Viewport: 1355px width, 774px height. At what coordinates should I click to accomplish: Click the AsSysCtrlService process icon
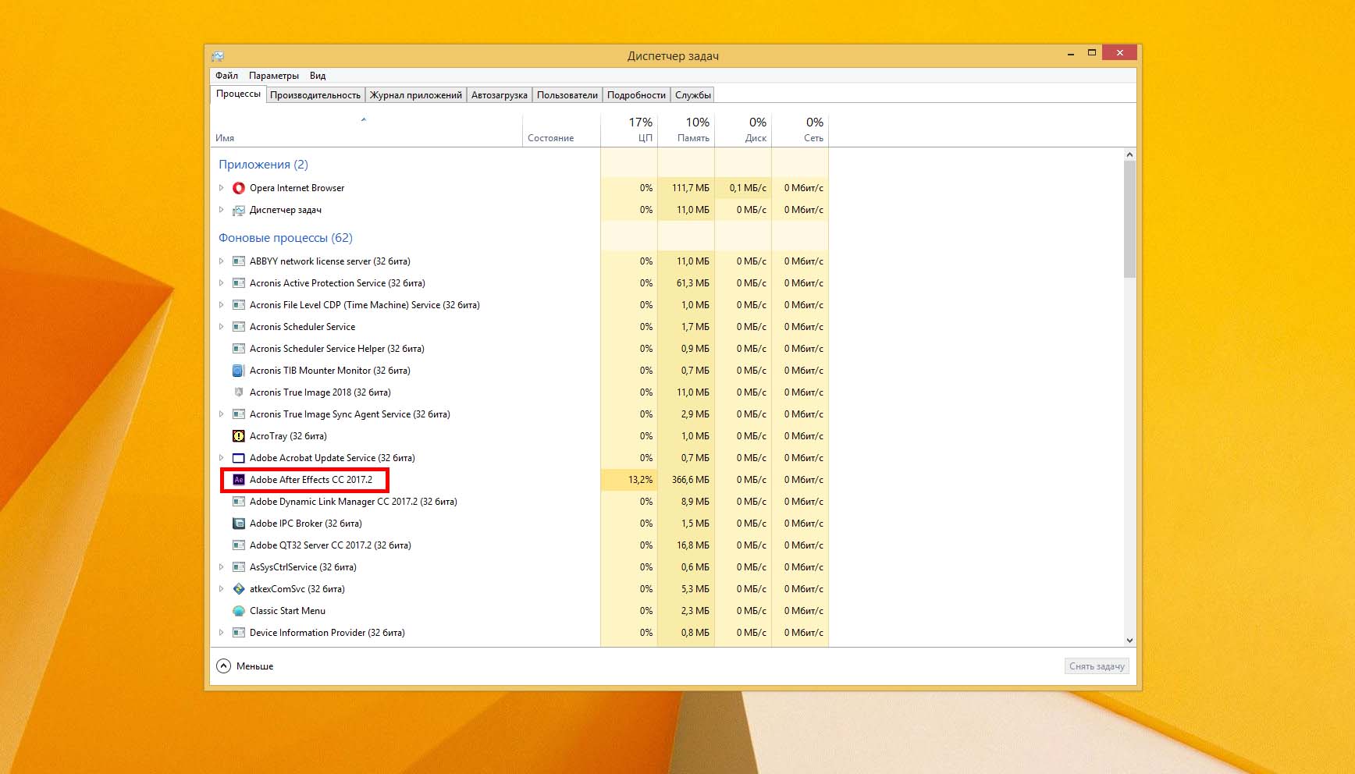(x=239, y=567)
